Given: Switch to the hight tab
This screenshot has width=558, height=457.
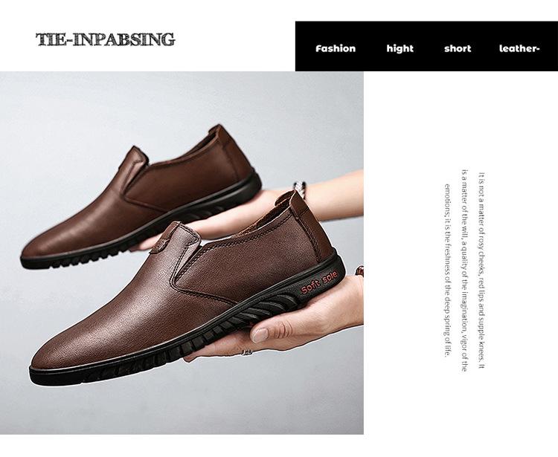Looking at the screenshot, I should [400, 48].
